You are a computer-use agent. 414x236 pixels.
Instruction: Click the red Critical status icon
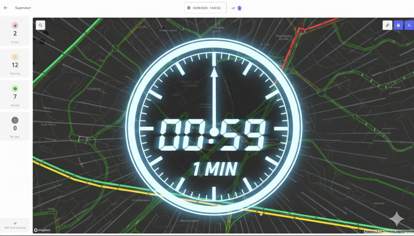click(x=15, y=26)
